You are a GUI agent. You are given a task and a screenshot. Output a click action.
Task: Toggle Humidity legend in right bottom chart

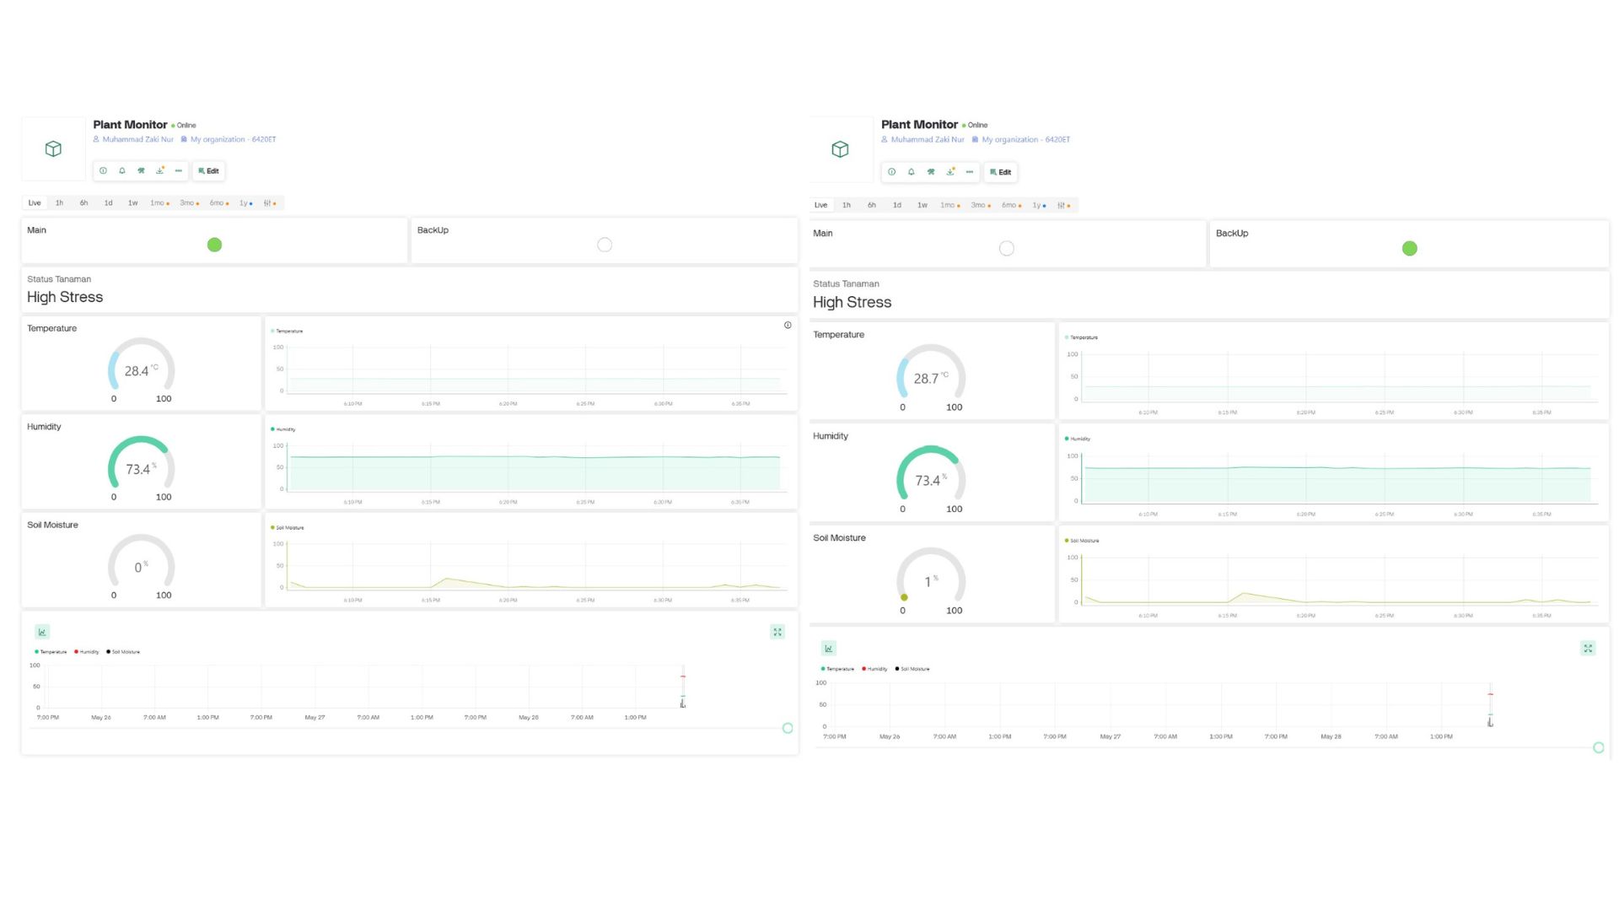(x=874, y=669)
